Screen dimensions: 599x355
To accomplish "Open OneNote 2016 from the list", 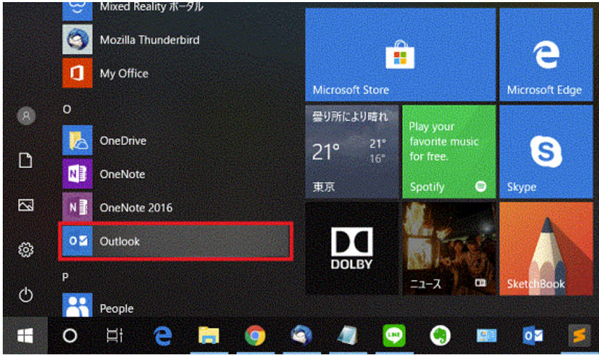I will click(x=176, y=208).
